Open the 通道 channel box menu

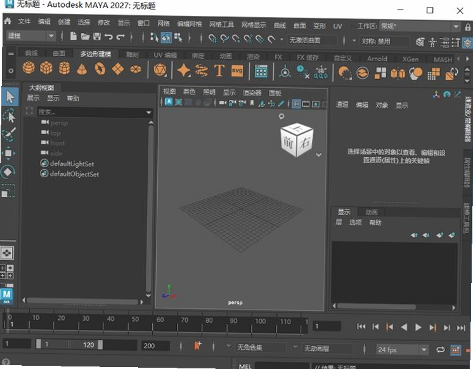pyautogui.click(x=342, y=104)
